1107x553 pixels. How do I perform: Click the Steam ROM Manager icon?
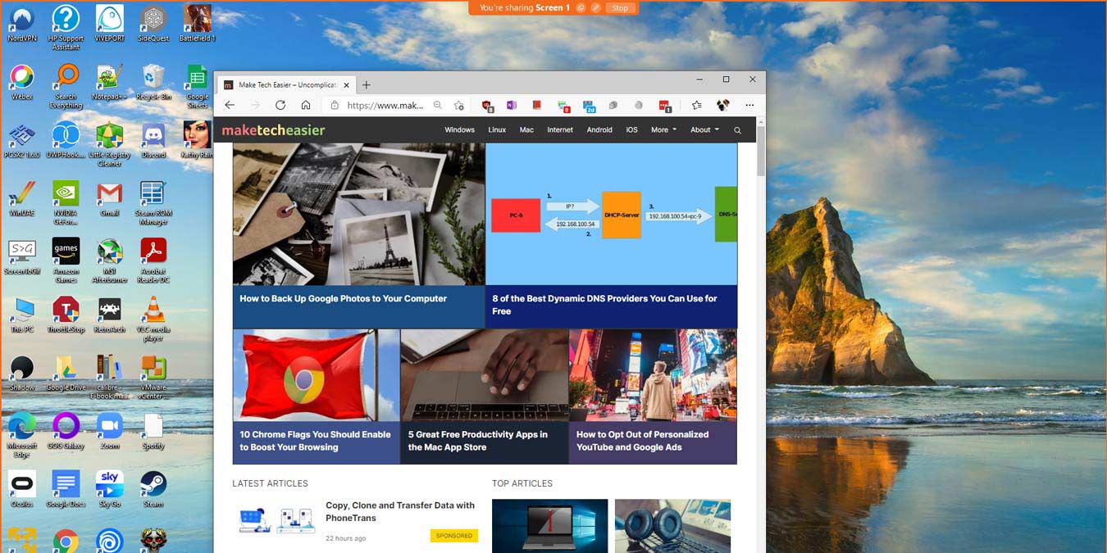[153, 202]
